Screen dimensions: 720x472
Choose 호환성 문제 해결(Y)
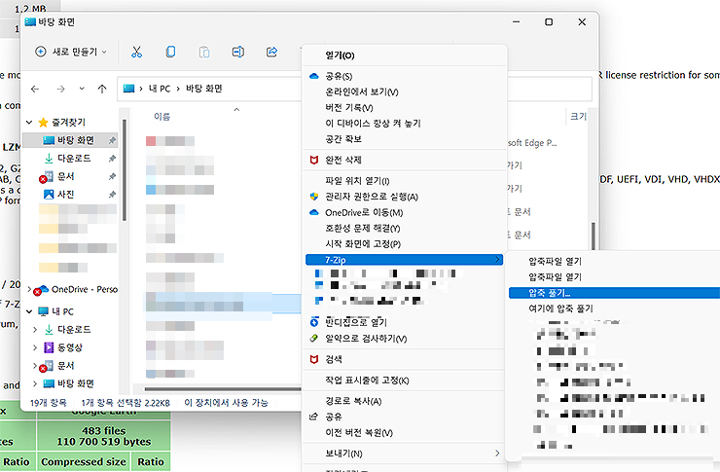pos(404,228)
